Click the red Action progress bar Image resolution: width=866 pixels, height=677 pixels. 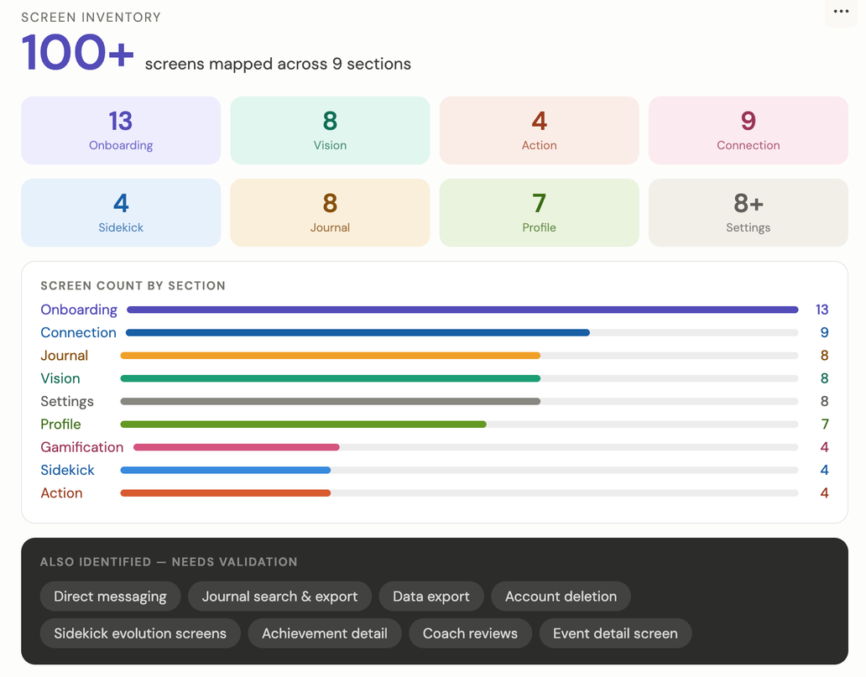tap(226, 493)
